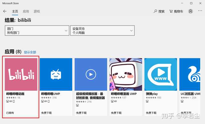Switch to the 应用 tab
Viewport: 205px width, 124px height.
coord(26,11)
